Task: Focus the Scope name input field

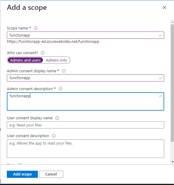Action: tap(86, 35)
